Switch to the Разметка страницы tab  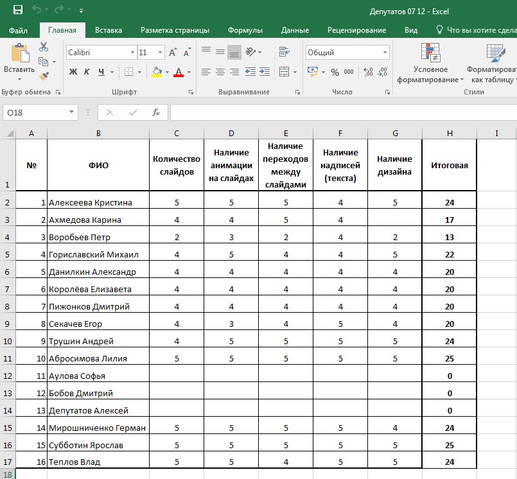175,30
